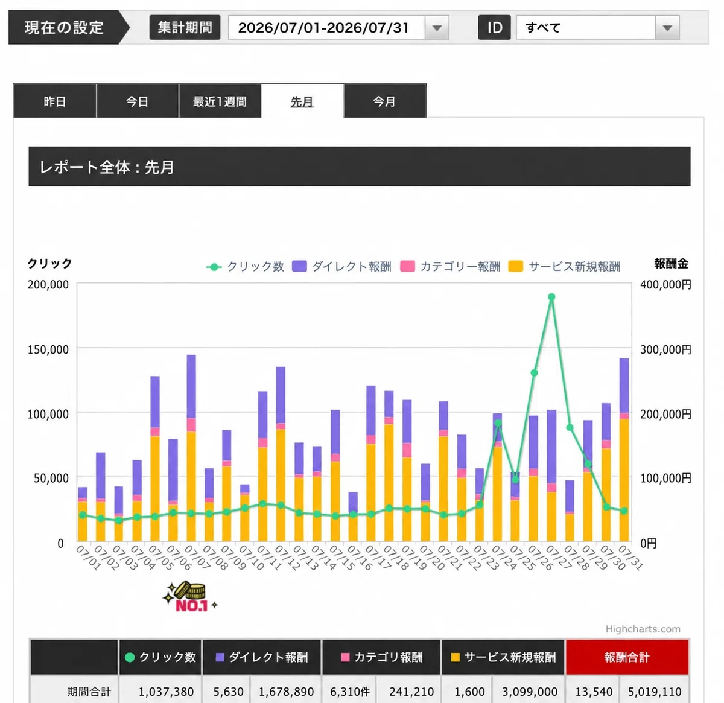This screenshot has height=703, width=724.
Task: Click the total reward amount 5,019,110
Action: coord(655,692)
